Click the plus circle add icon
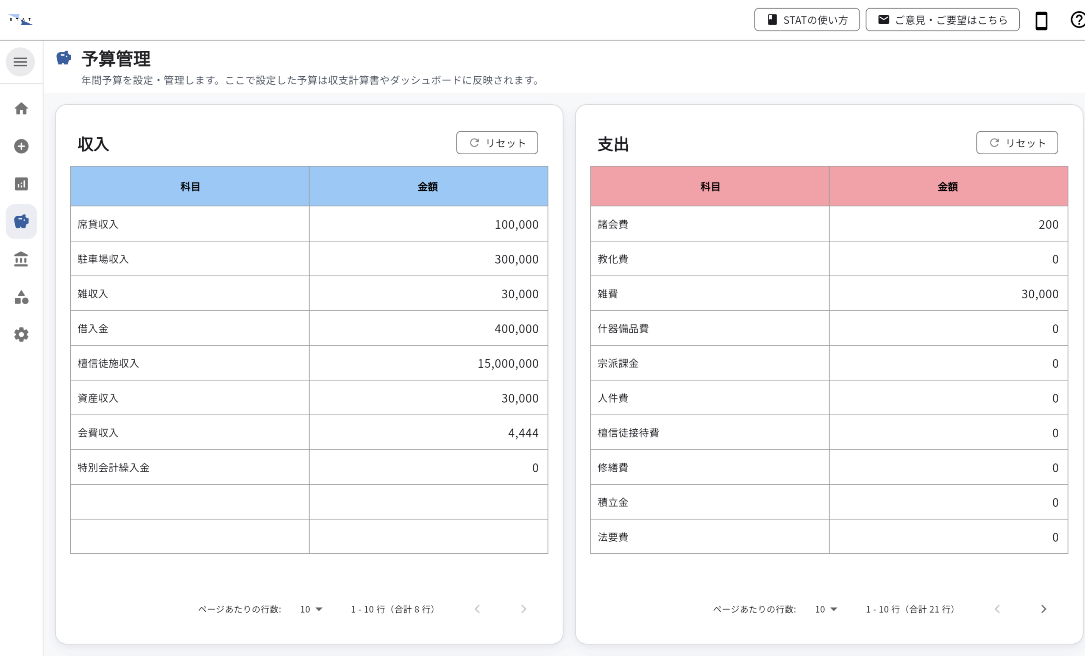 pos(21,146)
